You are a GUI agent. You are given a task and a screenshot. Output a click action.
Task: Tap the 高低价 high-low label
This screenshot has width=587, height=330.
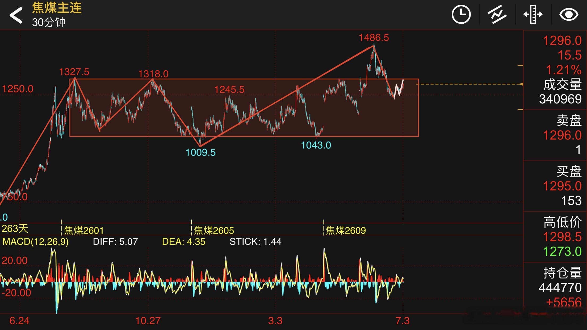(x=563, y=222)
